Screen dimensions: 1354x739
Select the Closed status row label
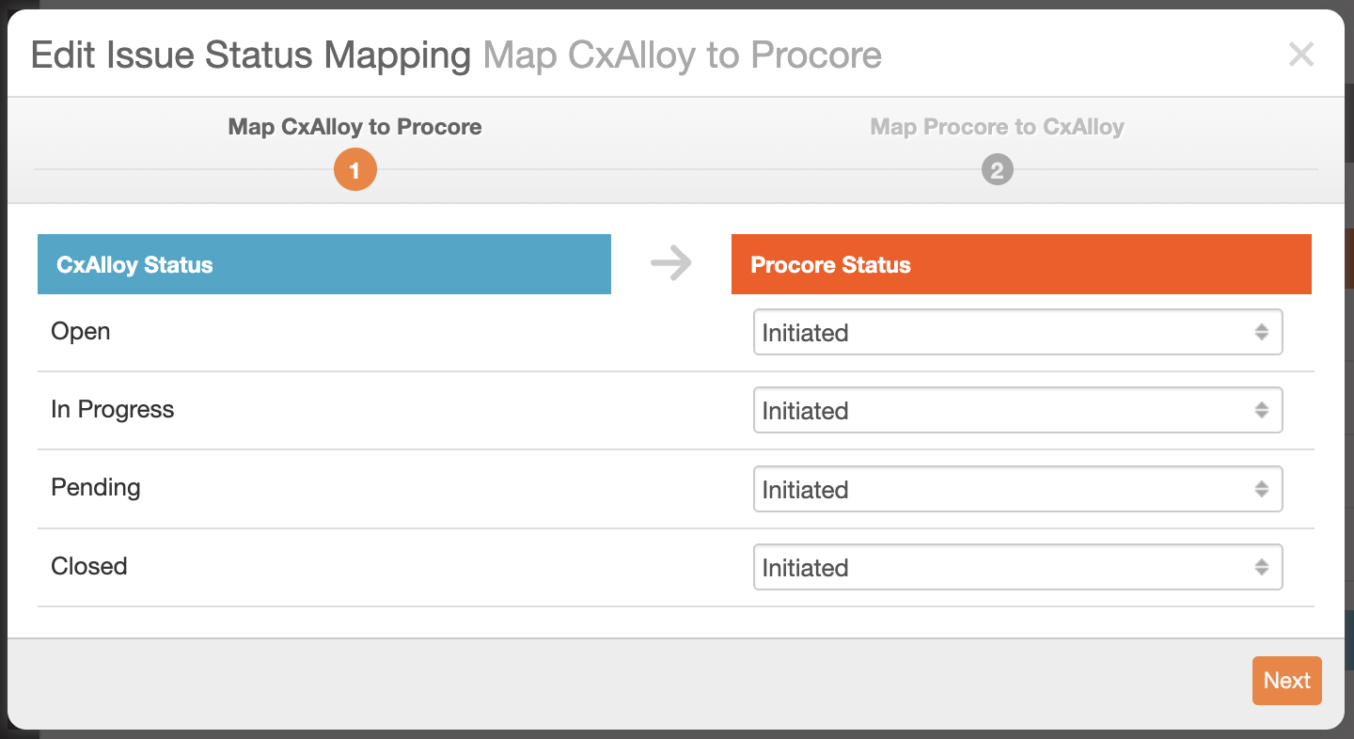point(89,566)
